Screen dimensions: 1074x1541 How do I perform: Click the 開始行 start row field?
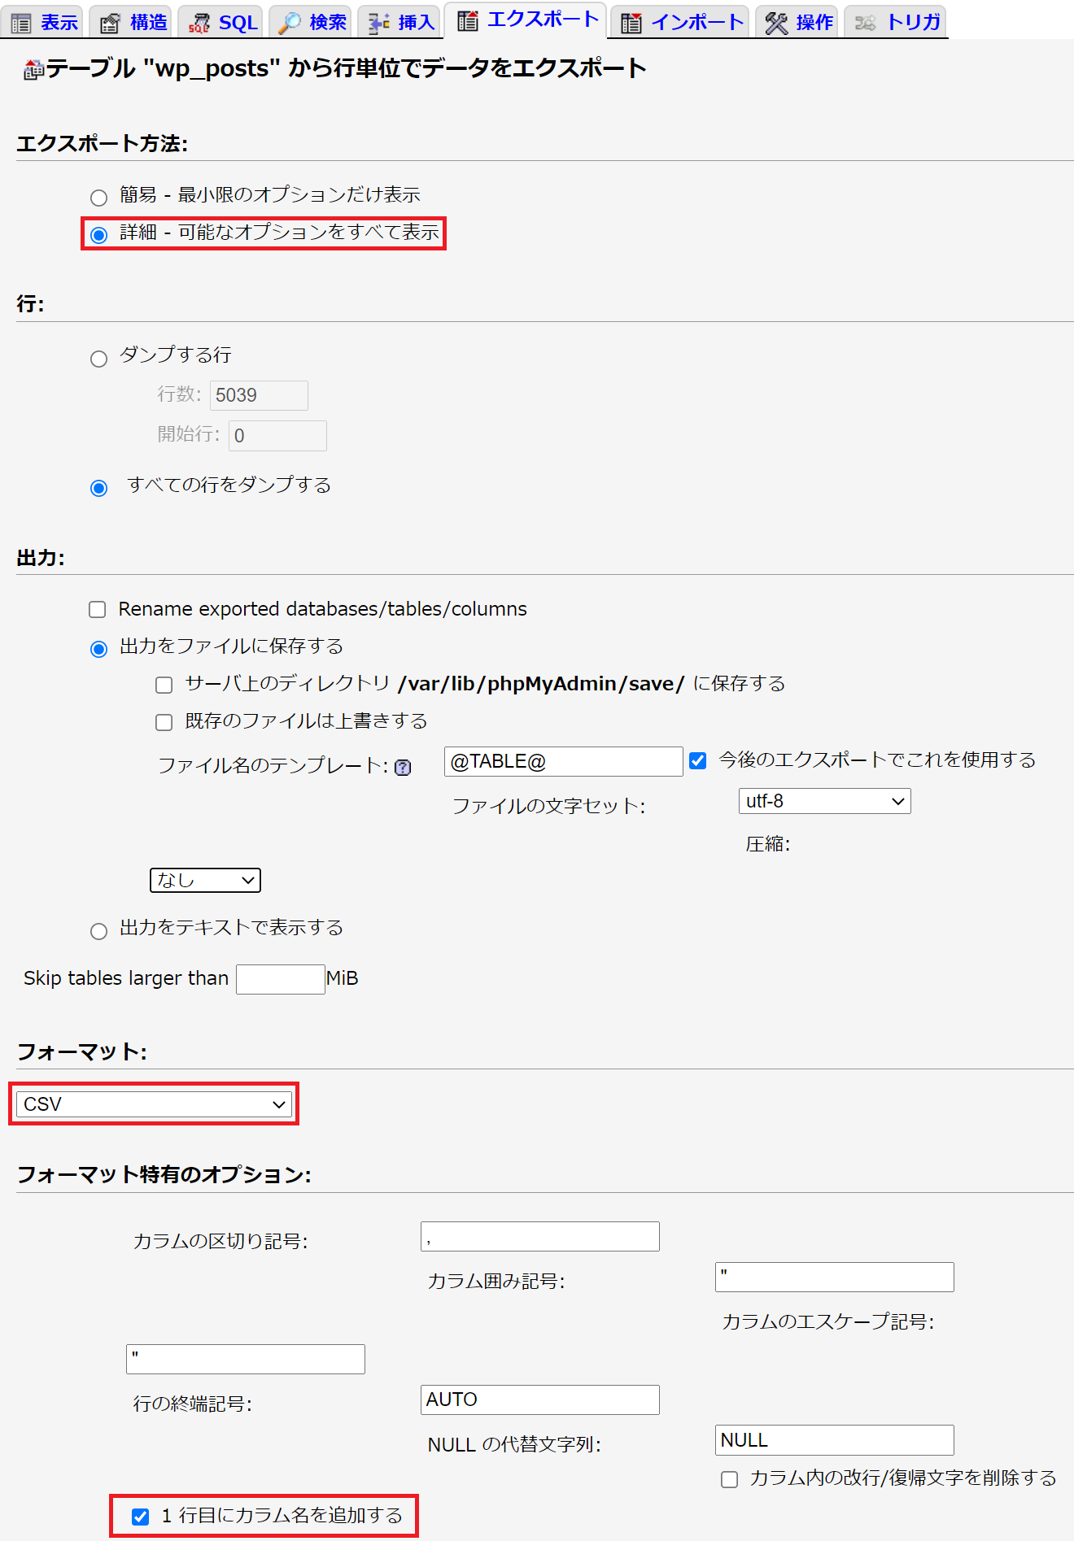[x=277, y=436]
